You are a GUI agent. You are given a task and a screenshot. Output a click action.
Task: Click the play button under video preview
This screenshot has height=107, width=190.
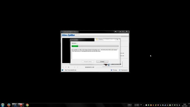[63, 67]
